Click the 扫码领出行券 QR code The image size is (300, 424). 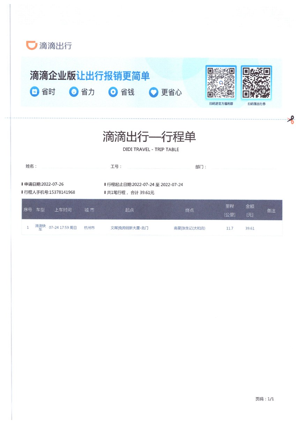256,83
